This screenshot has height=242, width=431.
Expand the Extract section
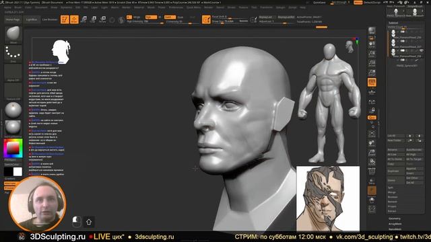392,211
